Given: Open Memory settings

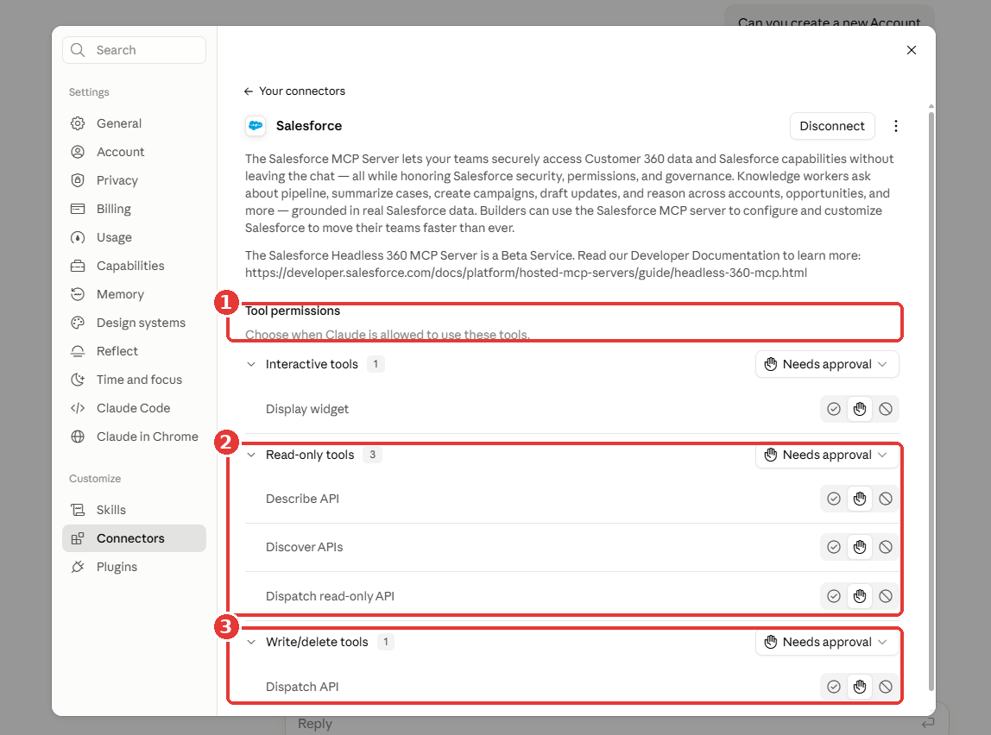Looking at the screenshot, I should point(134,294).
